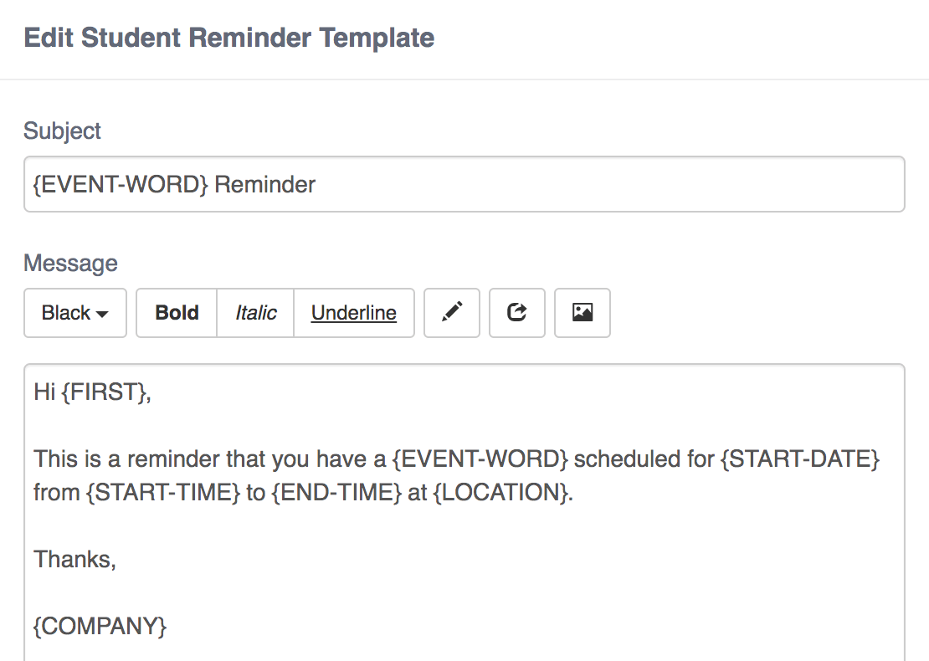Viewport: 929px width, 661px height.
Task: Toggle Underline formatting
Action: (353, 313)
